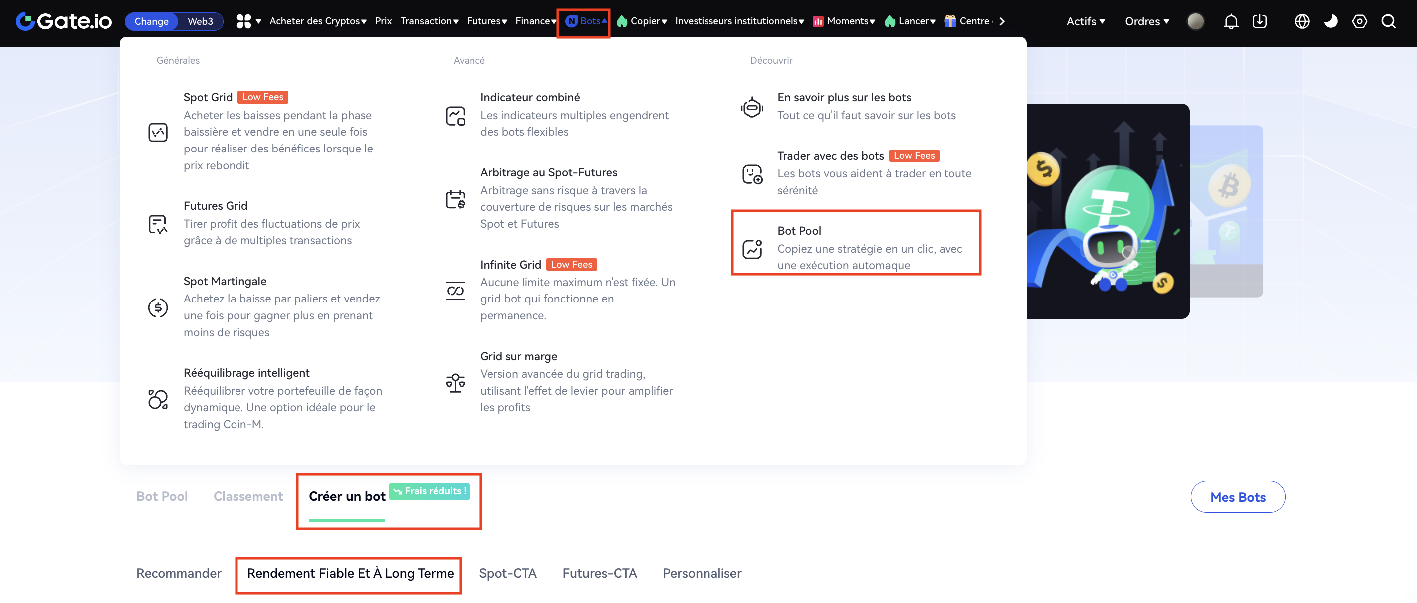Viewport: 1417px width, 603px height.
Task: Expand the Actifs dropdown
Action: pos(1085,21)
